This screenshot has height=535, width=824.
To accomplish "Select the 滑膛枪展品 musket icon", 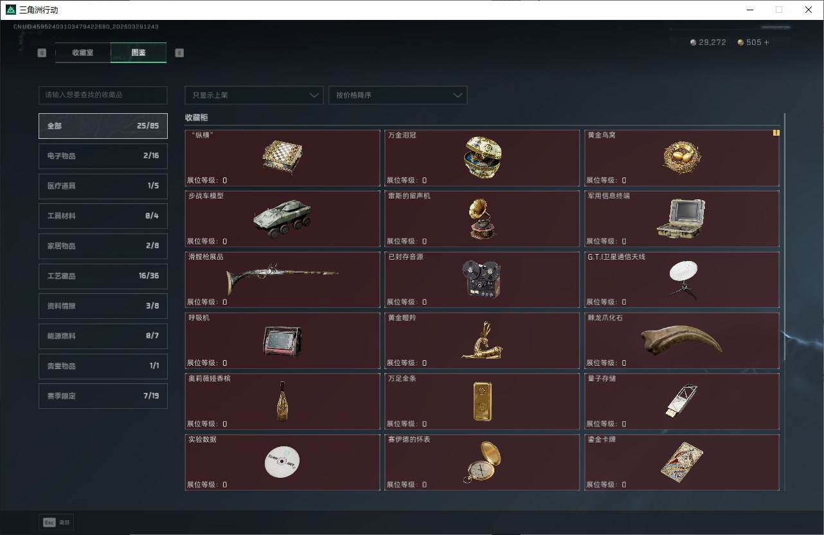I will [x=282, y=280].
